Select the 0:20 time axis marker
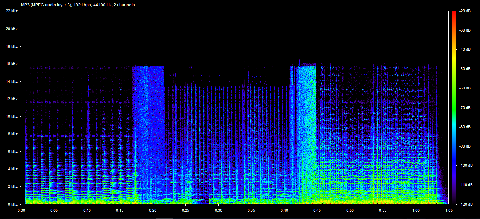Image resolution: width=480 pixels, height=219 pixels. point(153,210)
